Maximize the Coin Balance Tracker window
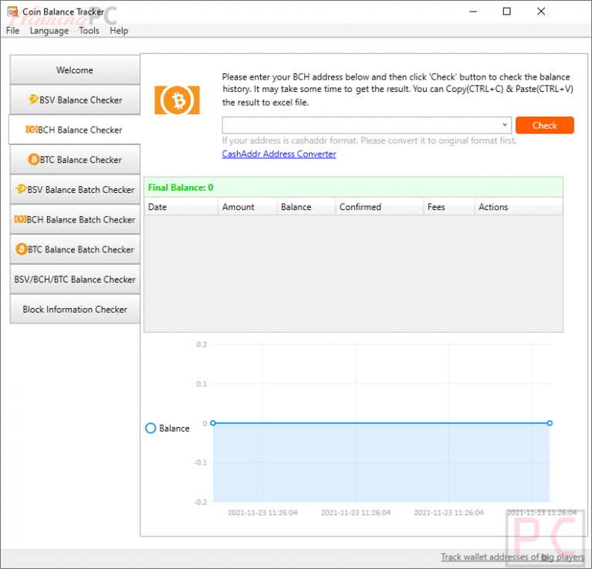The width and height of the screenshot is (592, 569). (506, 12)
